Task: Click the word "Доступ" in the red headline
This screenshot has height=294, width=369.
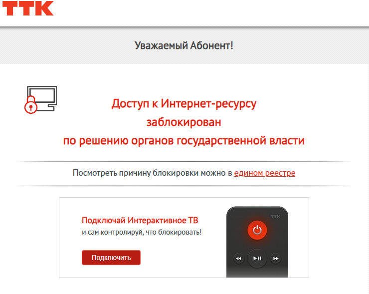Action: [130, 104]
